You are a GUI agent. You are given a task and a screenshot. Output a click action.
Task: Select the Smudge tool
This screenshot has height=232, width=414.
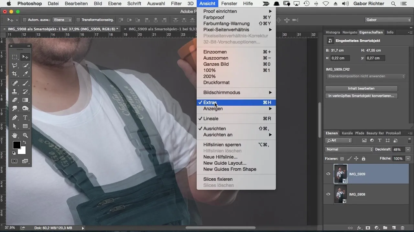click(x=15, y=108)
